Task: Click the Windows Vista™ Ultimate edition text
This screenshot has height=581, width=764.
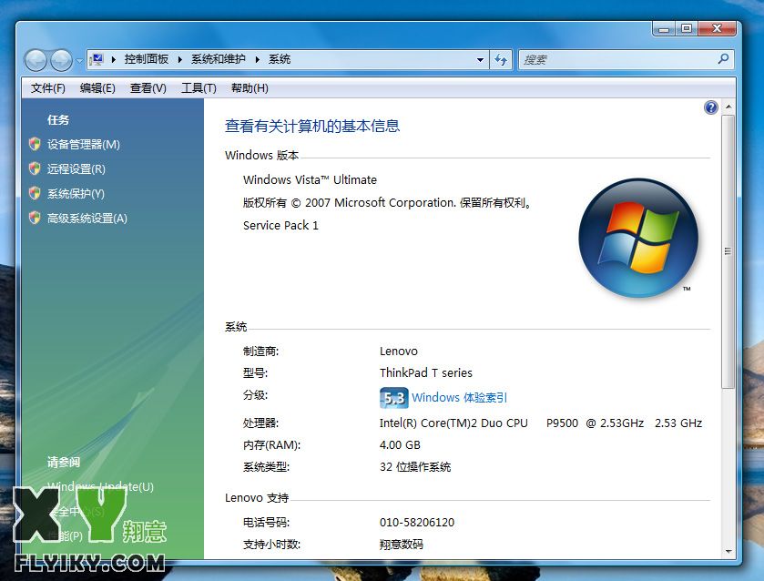Action: point(310,180)
